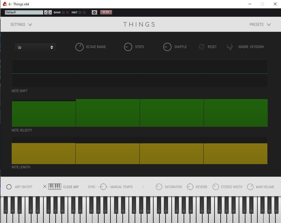The image size is (281, 223).
Task: Click the NOTE LENGTH label
Action: coord(21,167)
